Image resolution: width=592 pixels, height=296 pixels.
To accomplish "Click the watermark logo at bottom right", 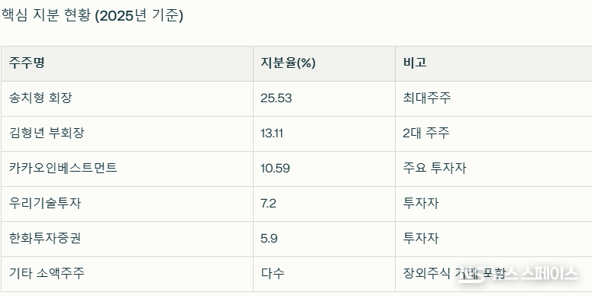I will [x=517, y=274].
